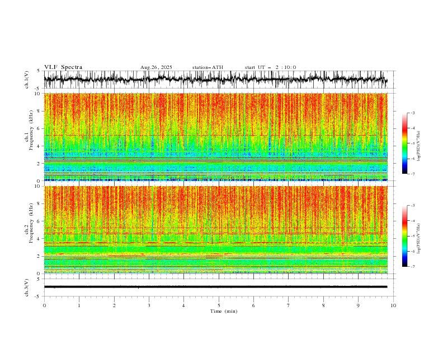This screenshot has width=443, height=343.
Task: Click the 'VLF Spectra' title text
Action: tap(63, 67)
